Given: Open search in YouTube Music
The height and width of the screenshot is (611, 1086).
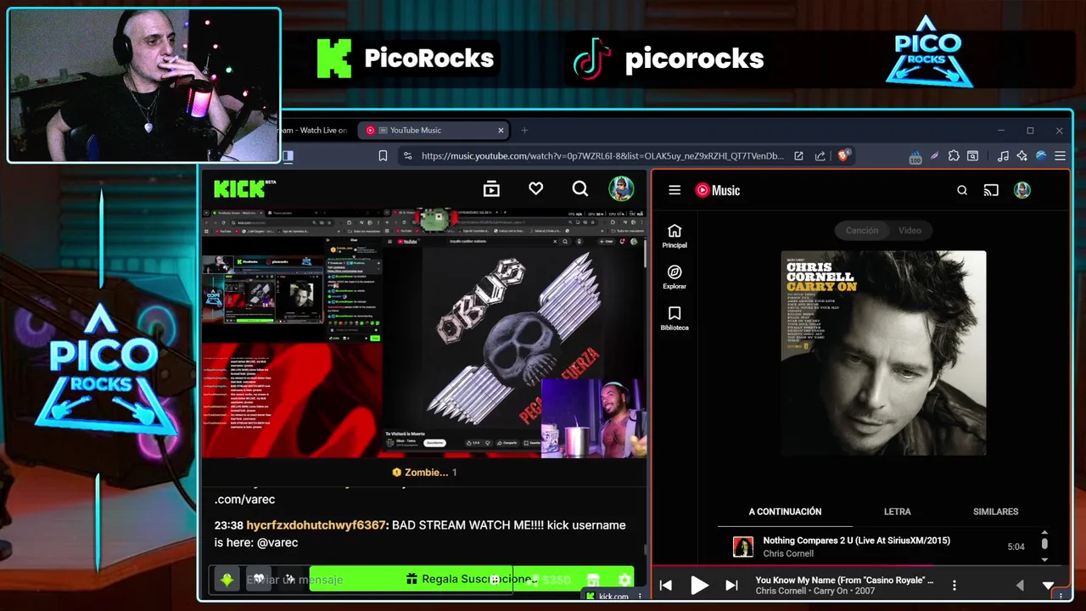Looking at the screenshot, I should tap(962, 190).
